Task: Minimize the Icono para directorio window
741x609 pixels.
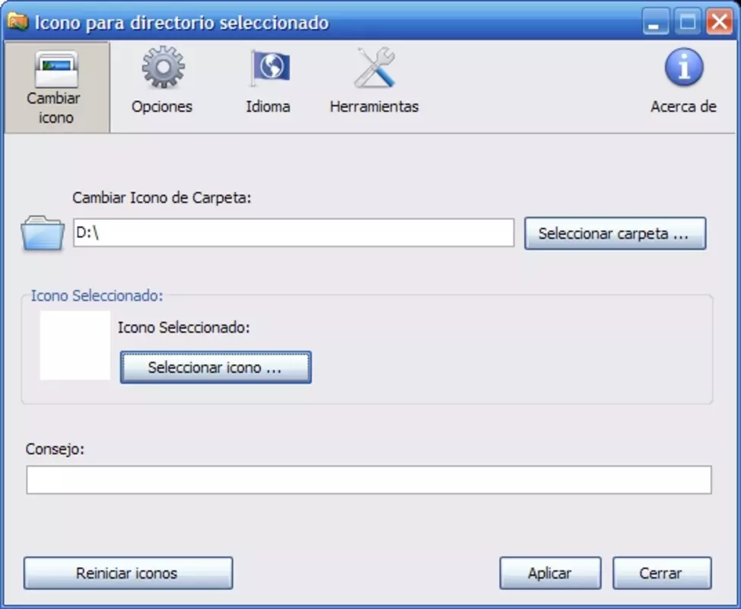Action: coord(655,22)
